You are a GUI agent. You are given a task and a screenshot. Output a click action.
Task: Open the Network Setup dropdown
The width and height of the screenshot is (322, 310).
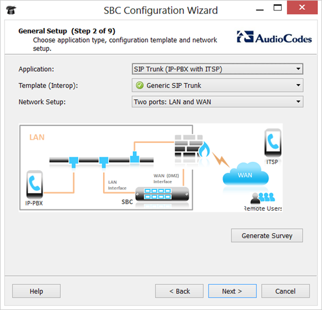[217, 102]
